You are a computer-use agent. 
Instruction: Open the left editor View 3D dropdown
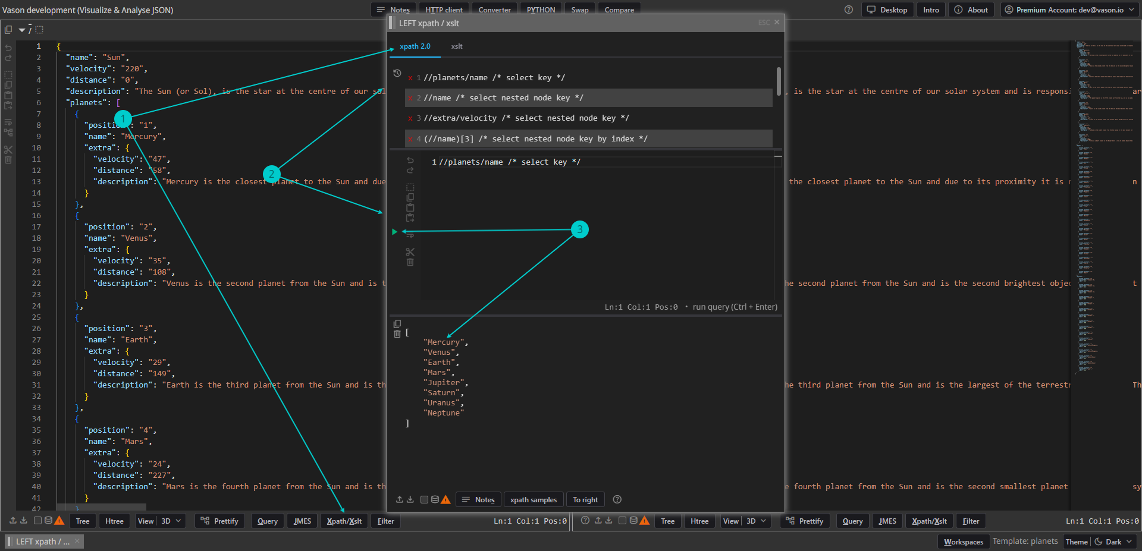click(171, 521)
